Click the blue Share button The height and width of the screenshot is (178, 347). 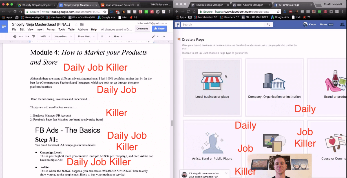click(159, 29)
